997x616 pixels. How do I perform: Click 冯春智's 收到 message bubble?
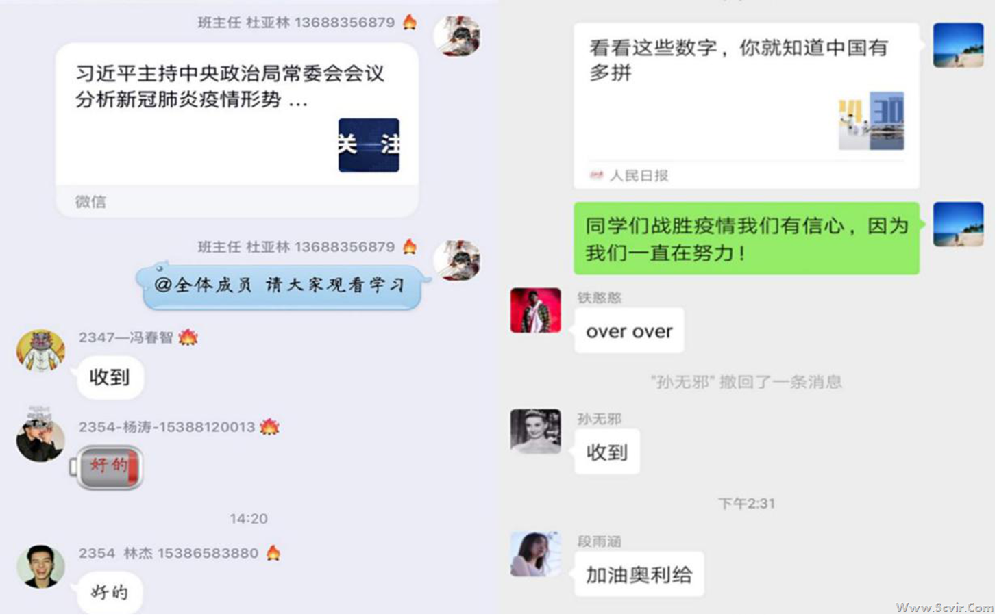[x=110, y=377]
